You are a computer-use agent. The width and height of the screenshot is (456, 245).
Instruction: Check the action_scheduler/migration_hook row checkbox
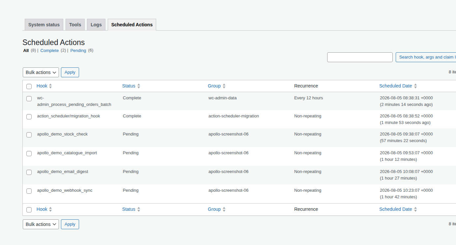(x=29, y=117)
